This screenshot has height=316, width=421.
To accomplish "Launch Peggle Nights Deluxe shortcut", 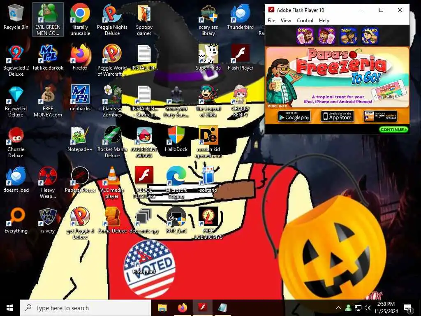I will (x=112, y=19).
